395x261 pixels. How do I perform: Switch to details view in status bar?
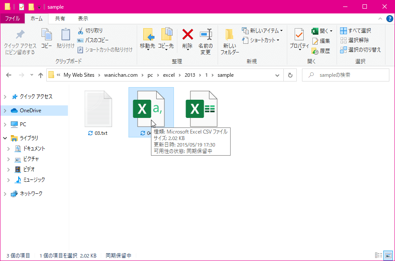click(x=379, y=255)
